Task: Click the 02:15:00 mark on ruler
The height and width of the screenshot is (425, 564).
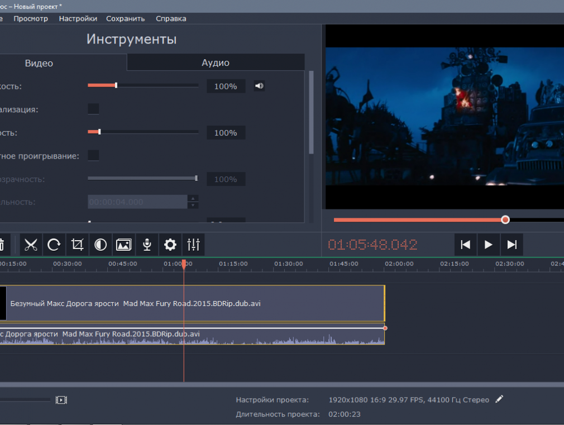Action: pyautogui.click(x=455, y=264)
